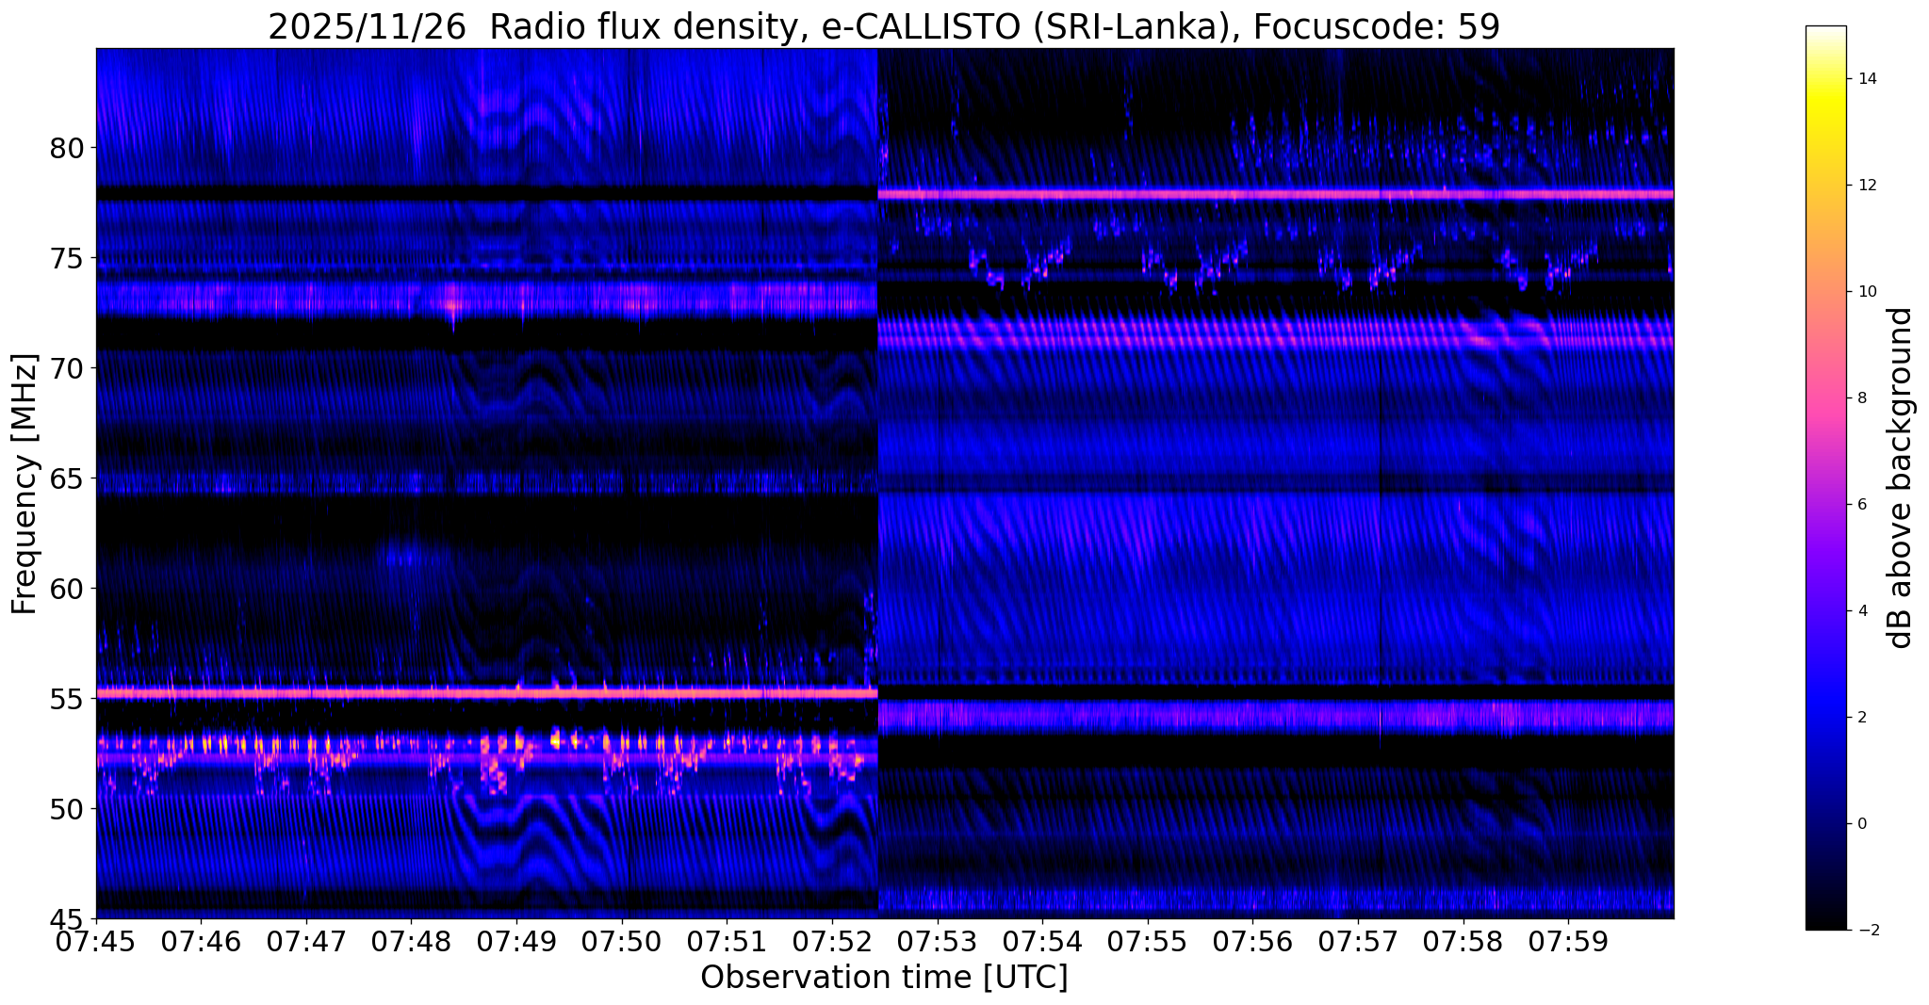Click the yellow region of the colorbar near 13
The image size is (1929, 1005).
click(x=1825, y=132)
